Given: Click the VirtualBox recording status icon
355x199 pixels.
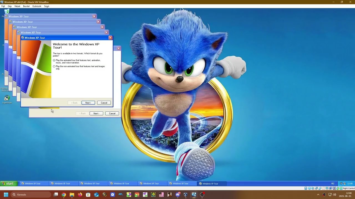Looking at the screenshot, I should point(330,188).
